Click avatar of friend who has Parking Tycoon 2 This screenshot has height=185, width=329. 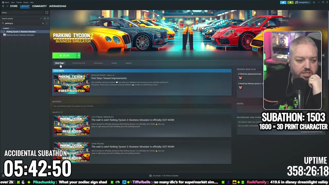(x=240, y=87)
